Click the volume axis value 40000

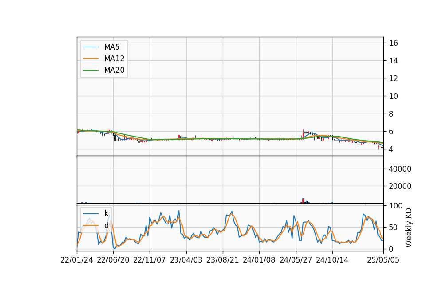click(x=400, y=169)
